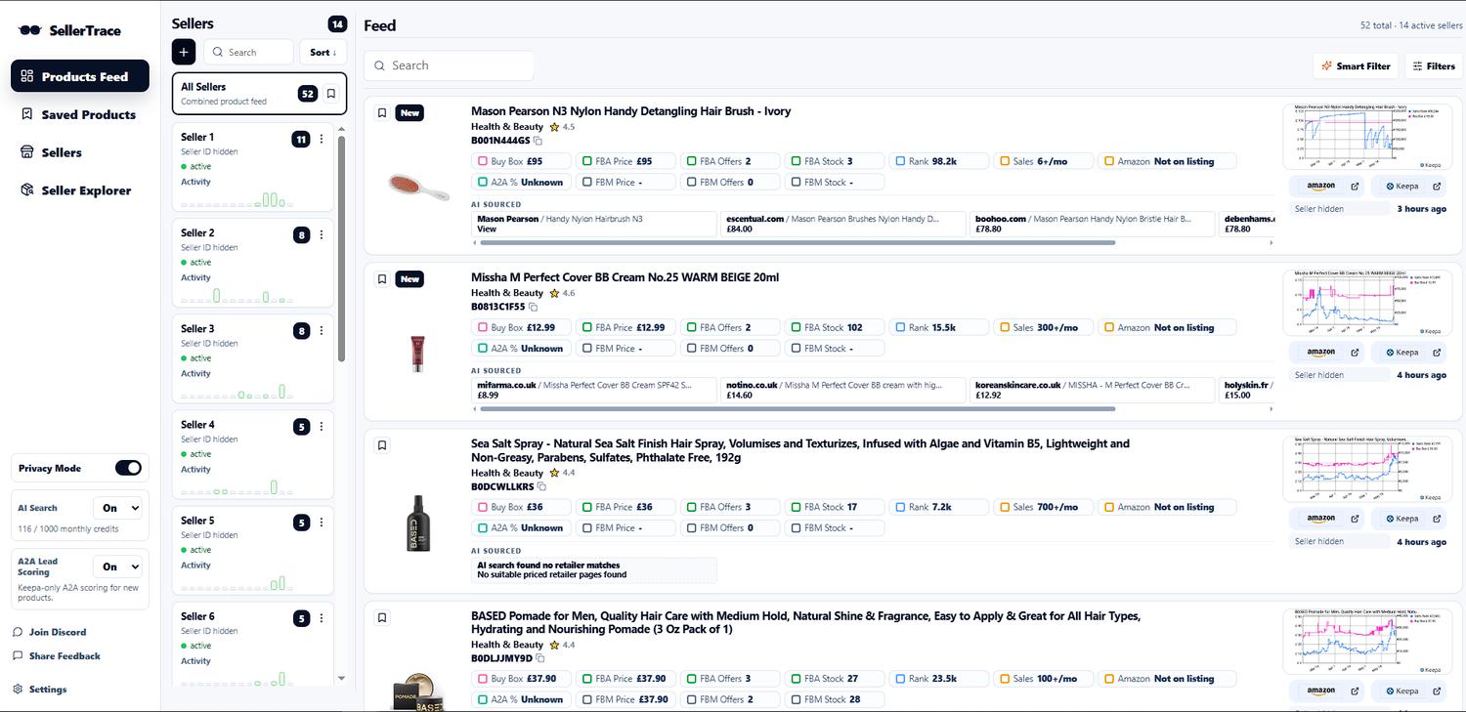
Task: Click the SellerTrace logo
Action: tap(69, 30)
